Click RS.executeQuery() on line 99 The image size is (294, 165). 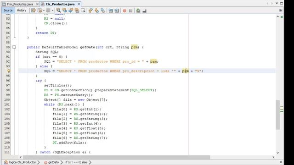click(68, 95)
